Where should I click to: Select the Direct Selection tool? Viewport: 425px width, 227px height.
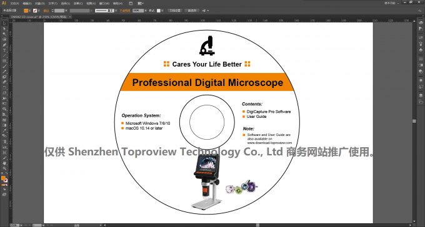[x=4, y=29]
